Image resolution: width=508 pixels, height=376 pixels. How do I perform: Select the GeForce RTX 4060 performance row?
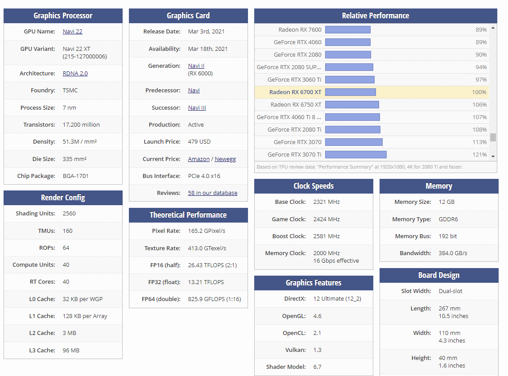(x=372, y=42)
